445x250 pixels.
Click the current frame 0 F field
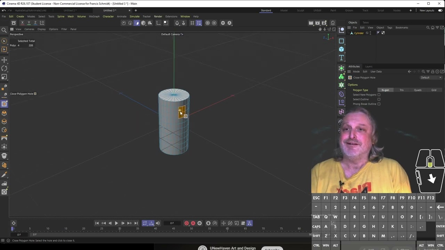[x=172, y=223]
